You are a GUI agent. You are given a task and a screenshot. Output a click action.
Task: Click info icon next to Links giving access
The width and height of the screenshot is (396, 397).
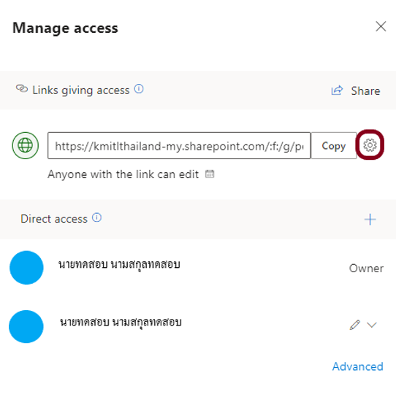(139, 89)
